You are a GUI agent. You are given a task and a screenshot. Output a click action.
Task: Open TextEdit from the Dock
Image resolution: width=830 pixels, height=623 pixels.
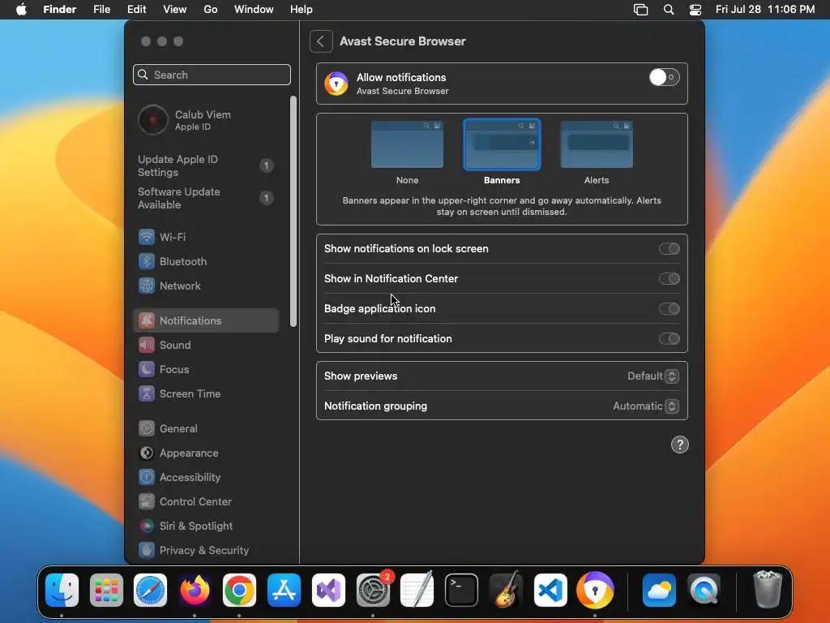point(417,591)
